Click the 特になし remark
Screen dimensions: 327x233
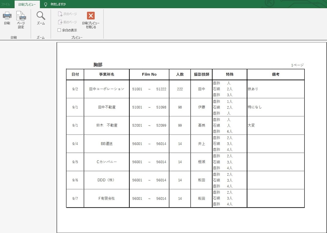(255, 107)
